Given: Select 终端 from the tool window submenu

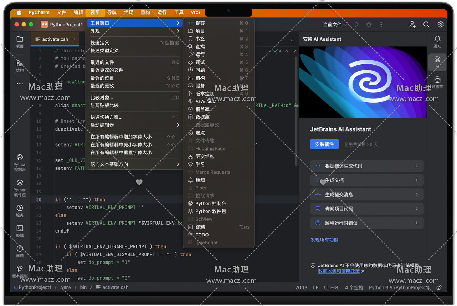Looking at the screenshot, I should [200, 227].
